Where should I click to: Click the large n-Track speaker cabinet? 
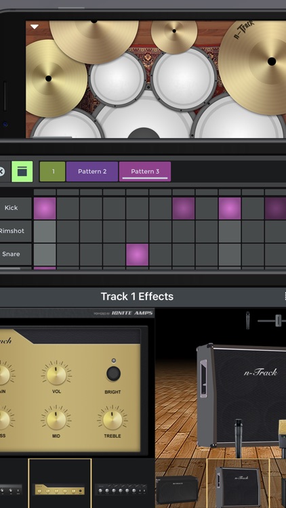241,397
